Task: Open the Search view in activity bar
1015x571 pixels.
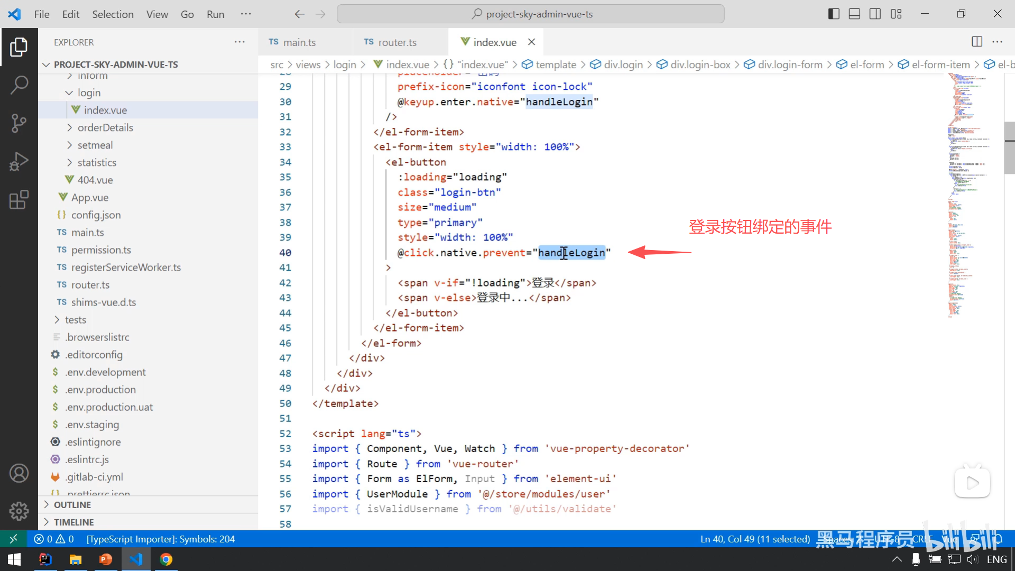Action: [19, 85]
